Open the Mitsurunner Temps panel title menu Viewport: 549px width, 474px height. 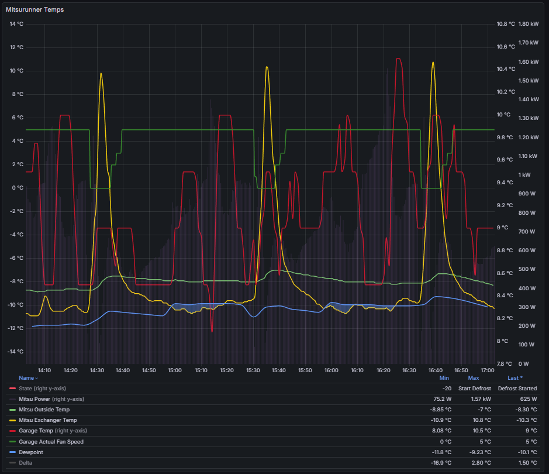click(x=35, y=10)
